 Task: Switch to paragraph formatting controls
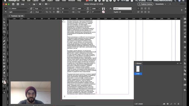coord(6,12)
